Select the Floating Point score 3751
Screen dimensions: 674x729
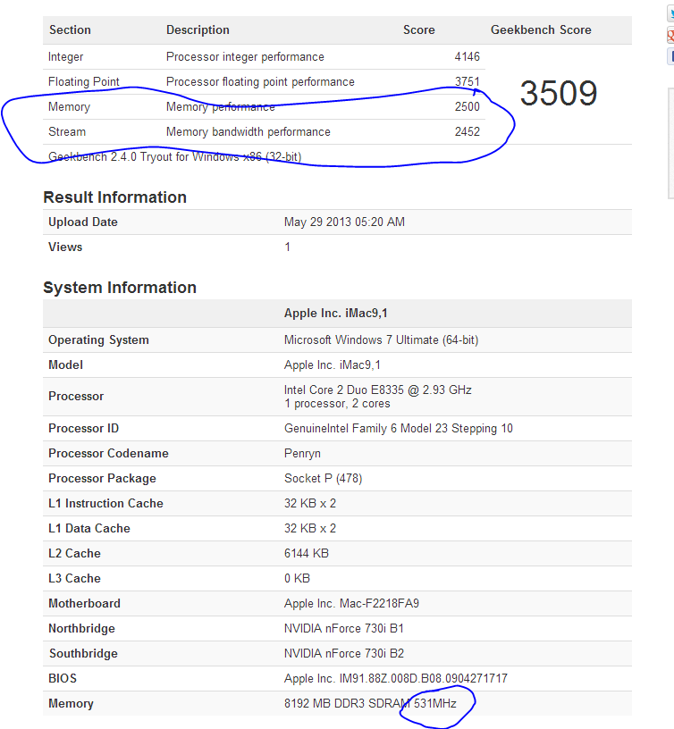467,82
